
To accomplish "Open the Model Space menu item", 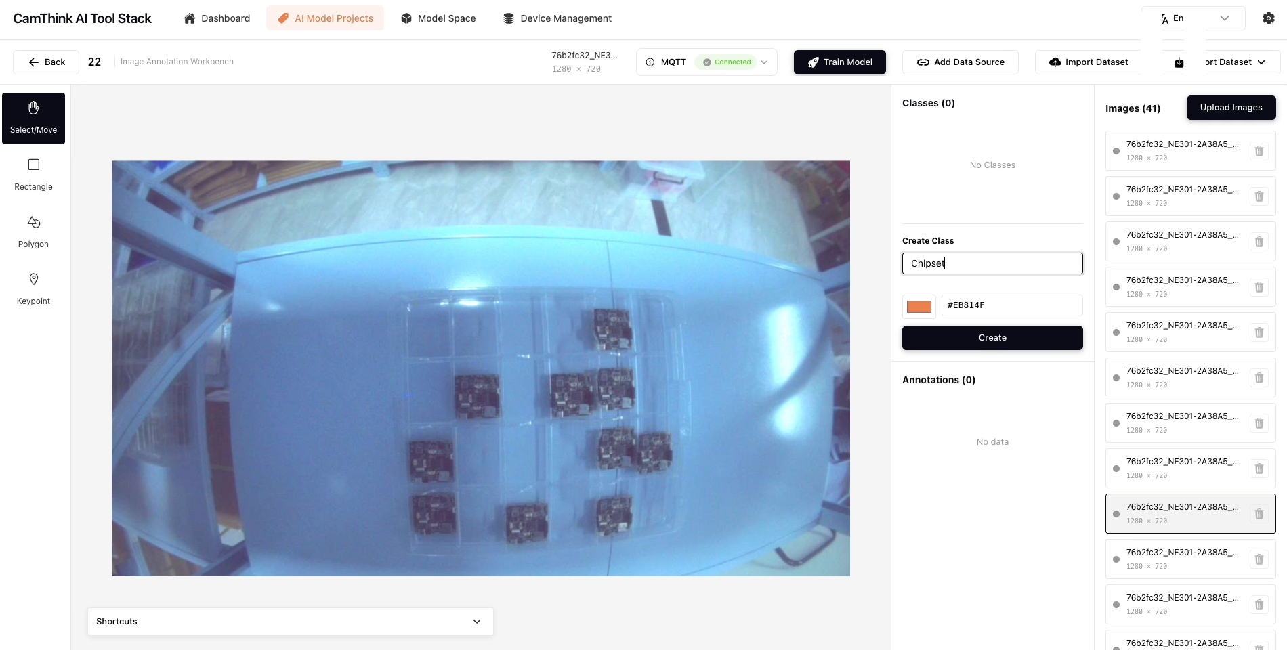I will click(438, 18).
